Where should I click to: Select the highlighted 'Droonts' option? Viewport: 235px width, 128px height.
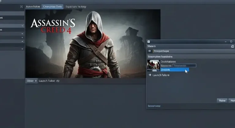click(175, 70)
